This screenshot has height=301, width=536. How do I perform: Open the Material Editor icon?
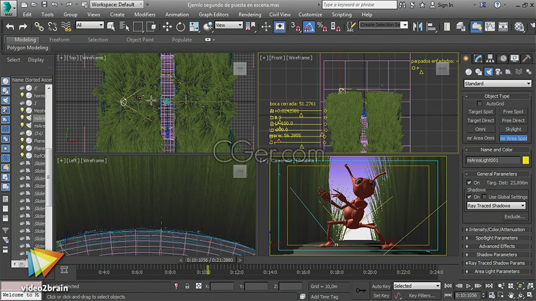pyautogui.click(x=519, y=26)
